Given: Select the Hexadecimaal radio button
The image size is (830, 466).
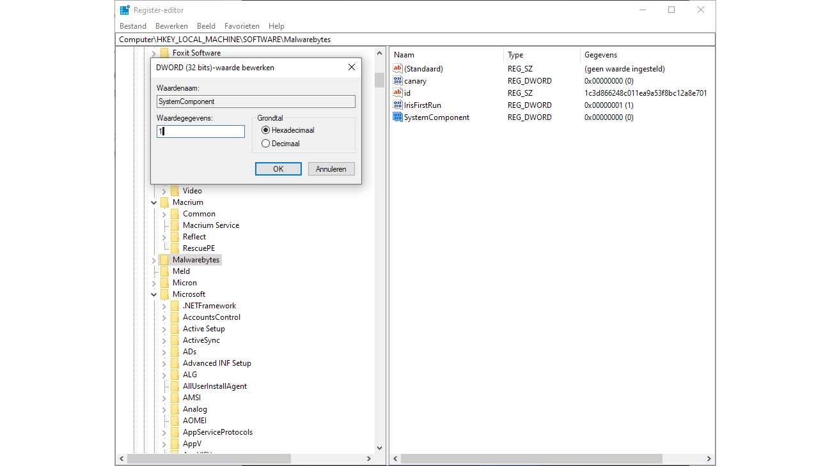Looking at the screenshot, I should pos(266,130).
